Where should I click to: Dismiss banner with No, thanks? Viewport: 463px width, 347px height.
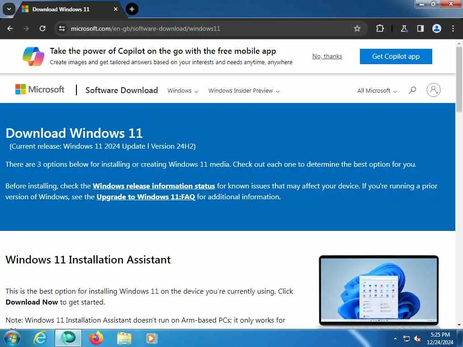(x=327, y=56)
